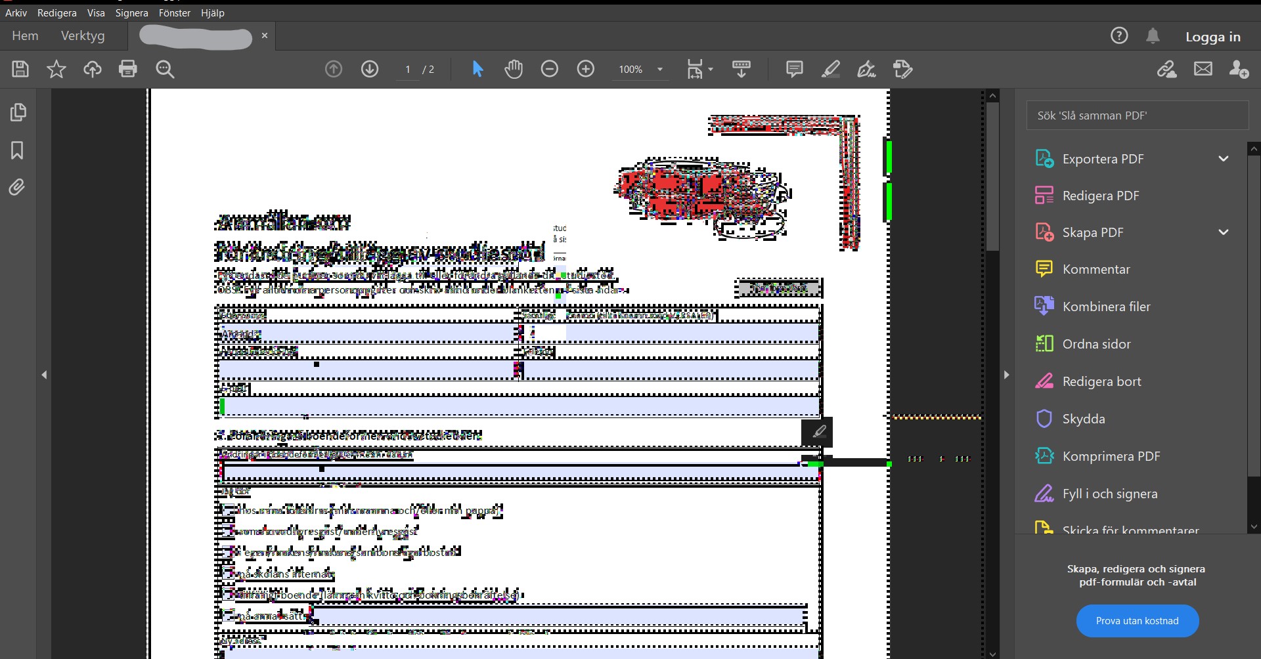
Task: Select the highlight tool
Action: pyautogui.click(x=831, y=69)
